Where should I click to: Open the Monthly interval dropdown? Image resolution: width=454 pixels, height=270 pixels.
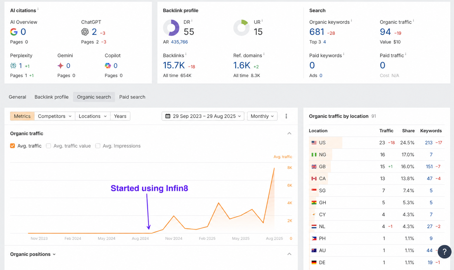[x=262, y=116]
